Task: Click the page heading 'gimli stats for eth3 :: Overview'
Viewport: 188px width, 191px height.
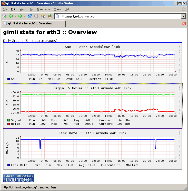Action: (x=50, y=32)
